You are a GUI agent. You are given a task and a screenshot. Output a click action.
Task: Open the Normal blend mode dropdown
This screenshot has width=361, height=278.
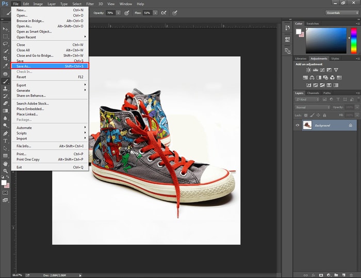[313, 107]
